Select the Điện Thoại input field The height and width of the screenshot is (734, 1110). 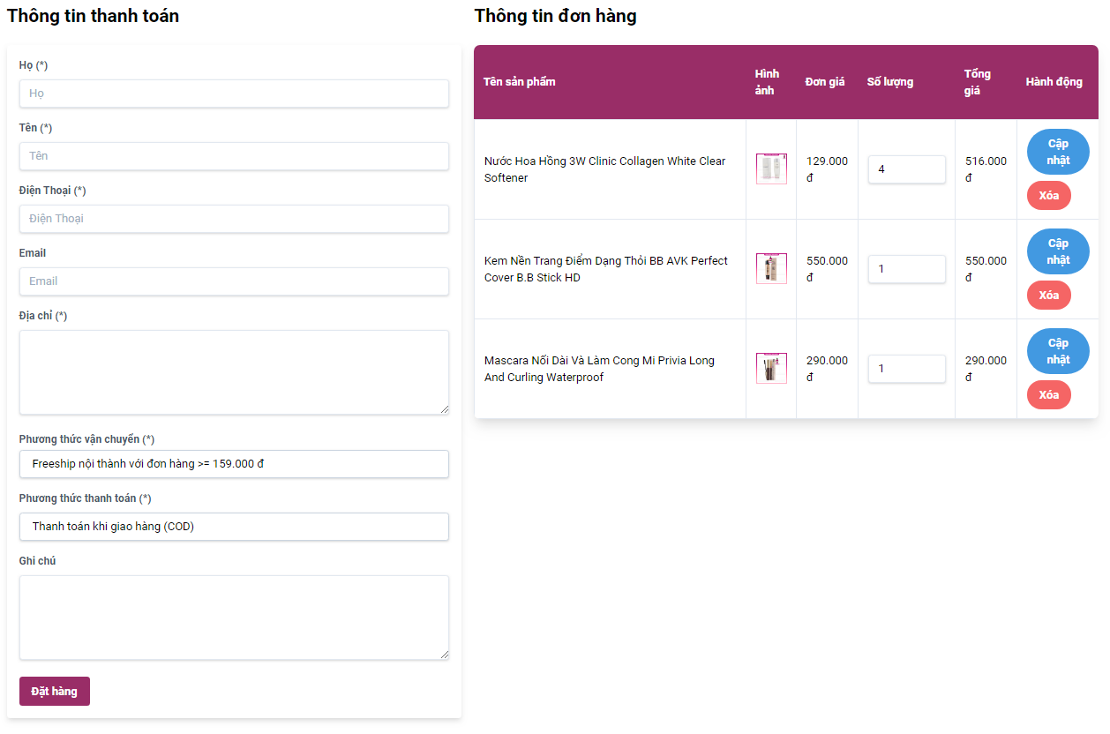click(x=234, y=219)
